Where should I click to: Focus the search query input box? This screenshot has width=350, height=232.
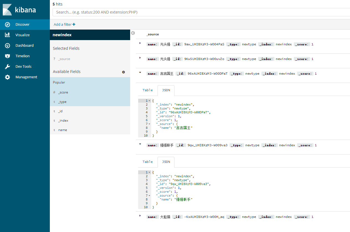(x=201, y=12)
